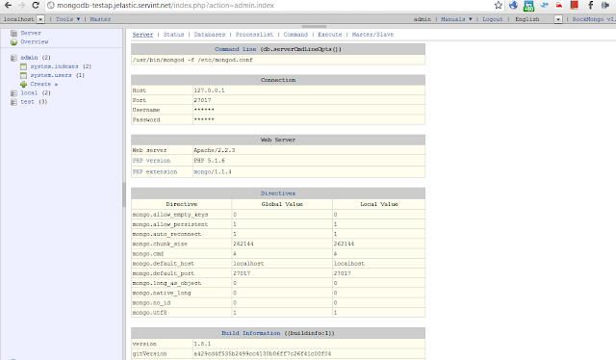Screen dimensions: 616x360
Task: Click the RockMongo version link
Action: pos(594,19)
